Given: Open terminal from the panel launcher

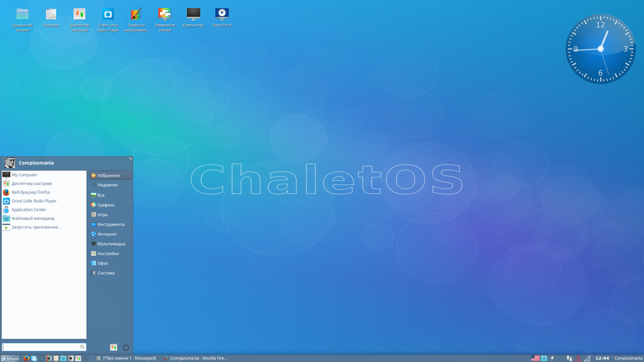Looking at the screenshot, I should (x=41, y=358).
